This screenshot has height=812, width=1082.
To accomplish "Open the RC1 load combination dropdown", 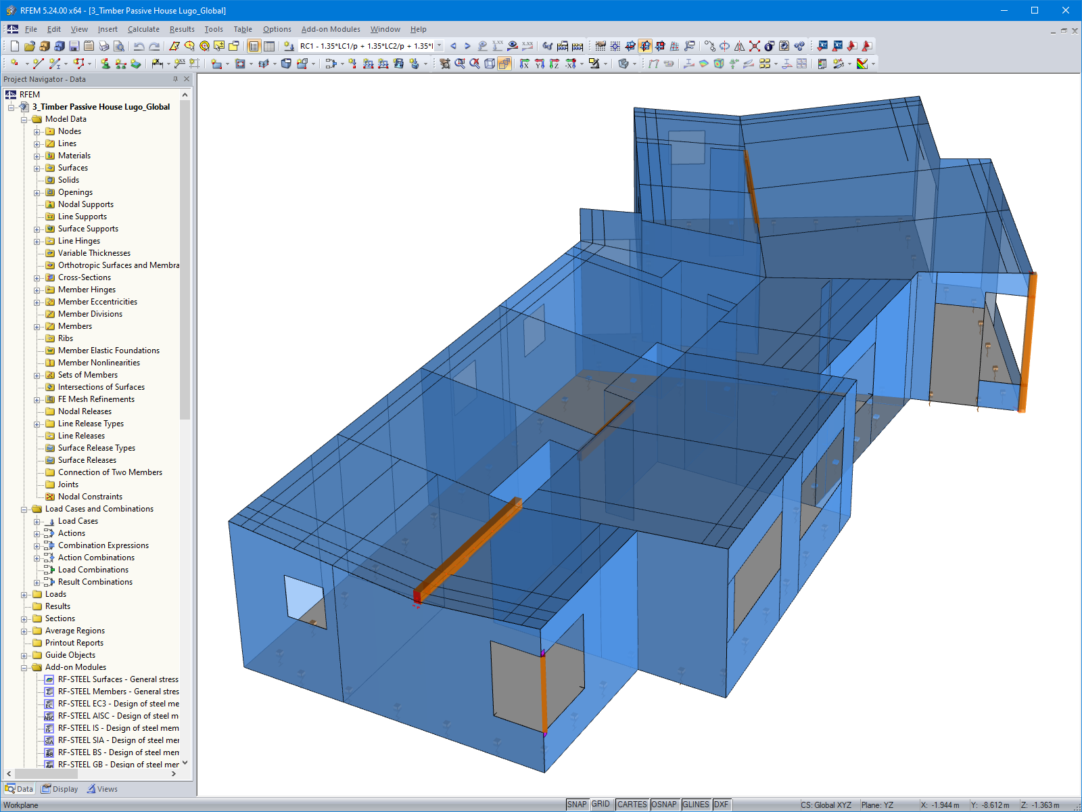I will click(438, 46).
